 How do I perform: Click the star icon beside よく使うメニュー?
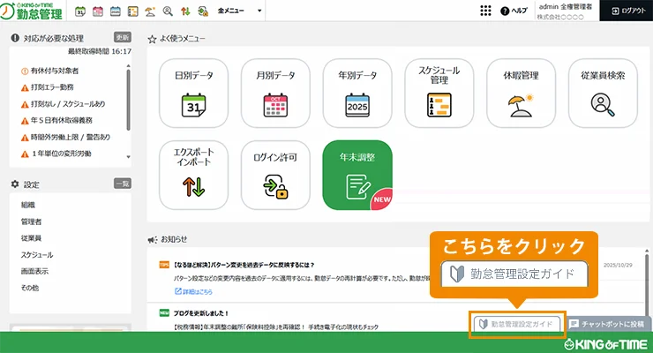tap(152, 39)
